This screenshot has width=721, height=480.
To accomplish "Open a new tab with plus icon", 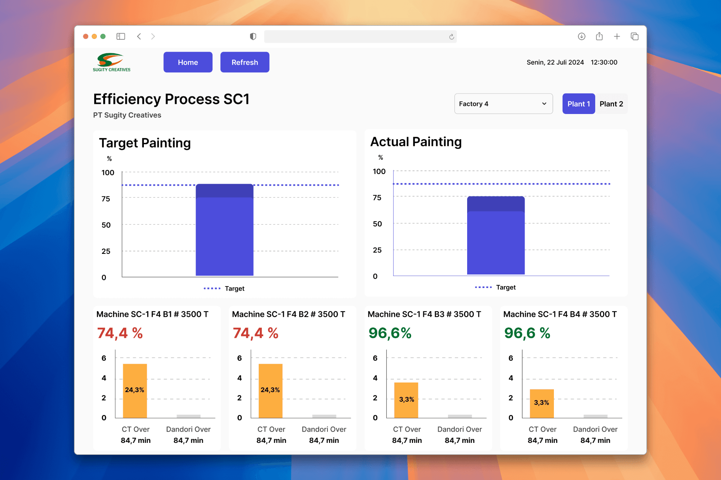I will (x=617, y=36).
